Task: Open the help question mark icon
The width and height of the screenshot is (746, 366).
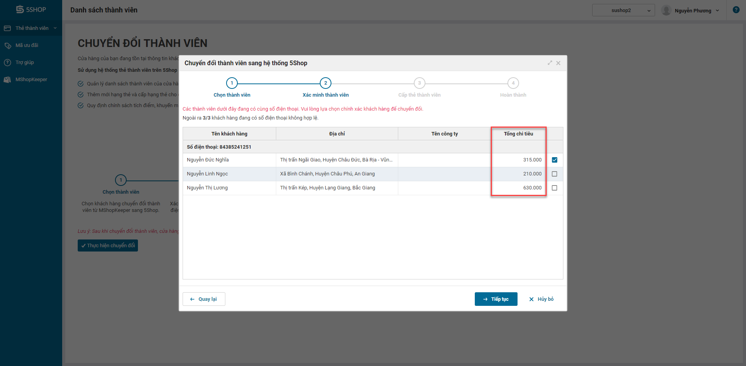Action: 736,10
